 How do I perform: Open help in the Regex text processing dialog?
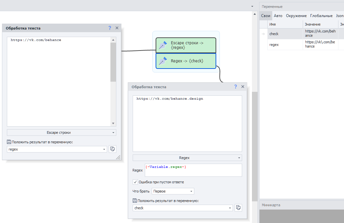pyautogui.click(x=236, y=87)
